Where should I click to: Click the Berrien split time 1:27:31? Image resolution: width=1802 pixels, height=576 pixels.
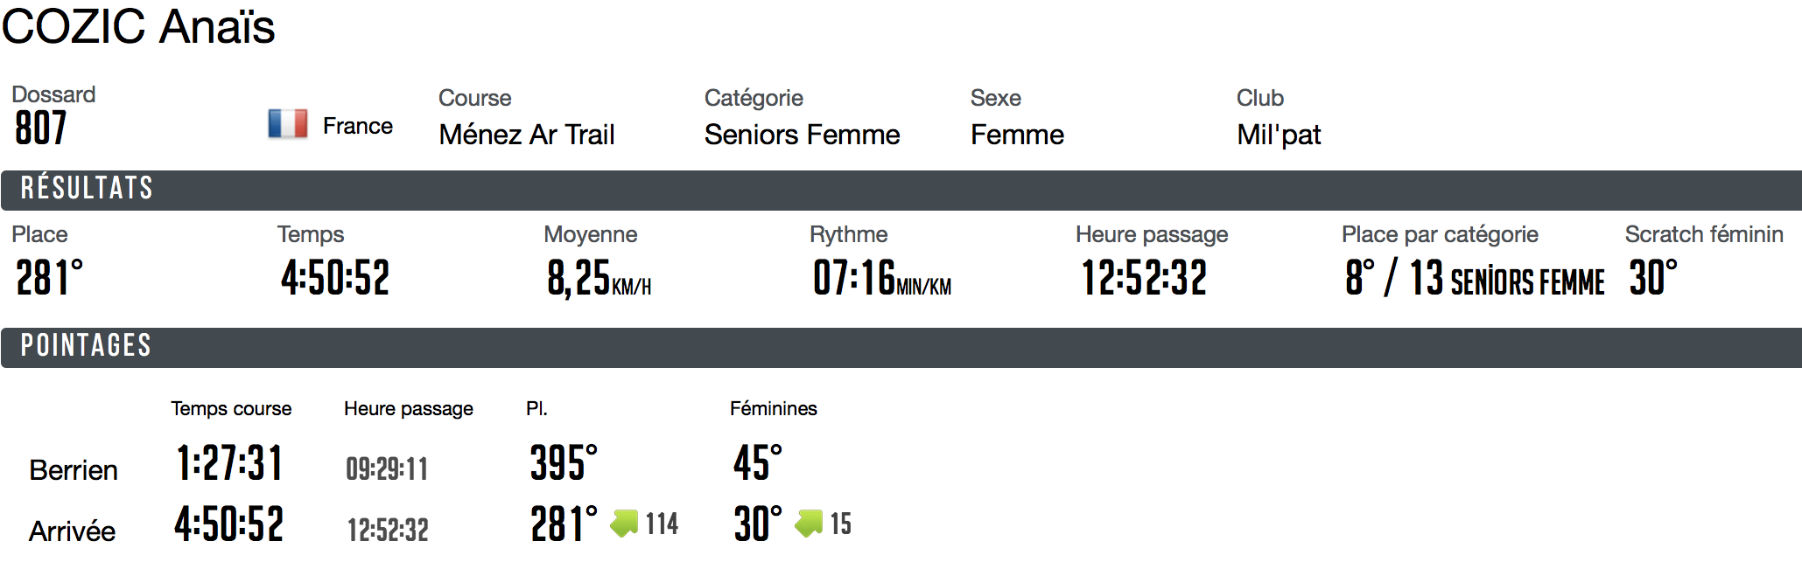pos(229,462)
